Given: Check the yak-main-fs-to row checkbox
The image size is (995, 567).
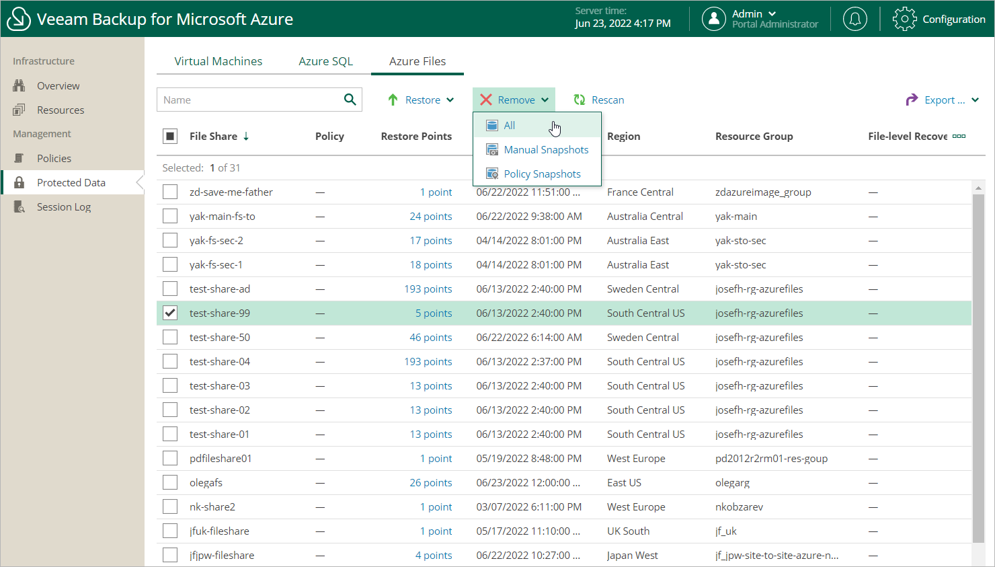Looking at the screenshot, I should point(170,216).
